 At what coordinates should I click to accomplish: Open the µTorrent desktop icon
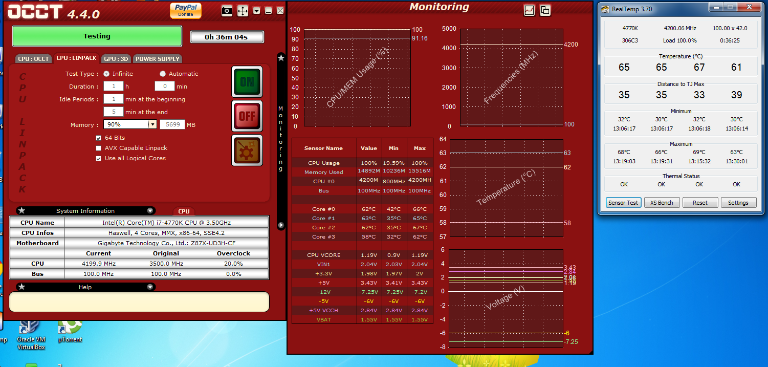(x=70, y=330)
